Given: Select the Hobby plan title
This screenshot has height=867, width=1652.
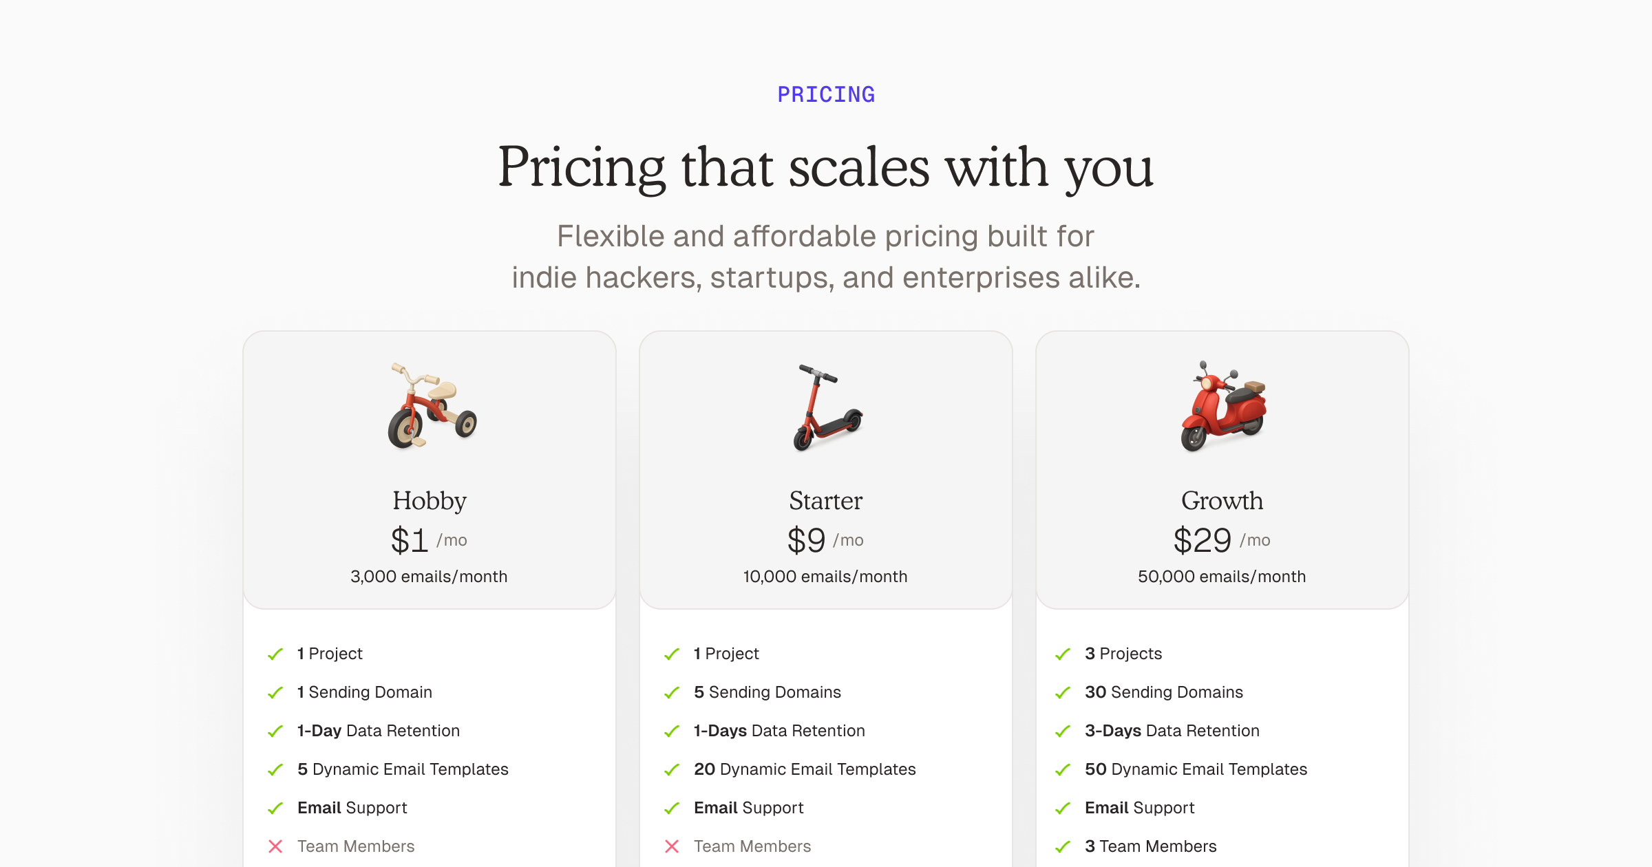Looking at the screenshot, I should (x=430, y=500).
